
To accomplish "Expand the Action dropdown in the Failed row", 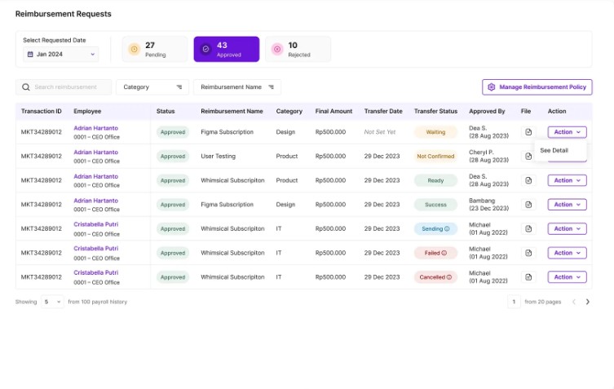I will [x=567, y=253].
